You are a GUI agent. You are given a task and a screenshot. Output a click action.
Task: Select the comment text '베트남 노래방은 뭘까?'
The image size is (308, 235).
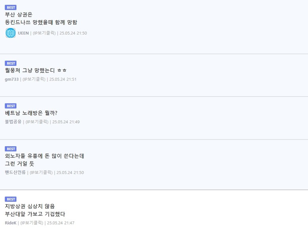click(x=31, y=113)
